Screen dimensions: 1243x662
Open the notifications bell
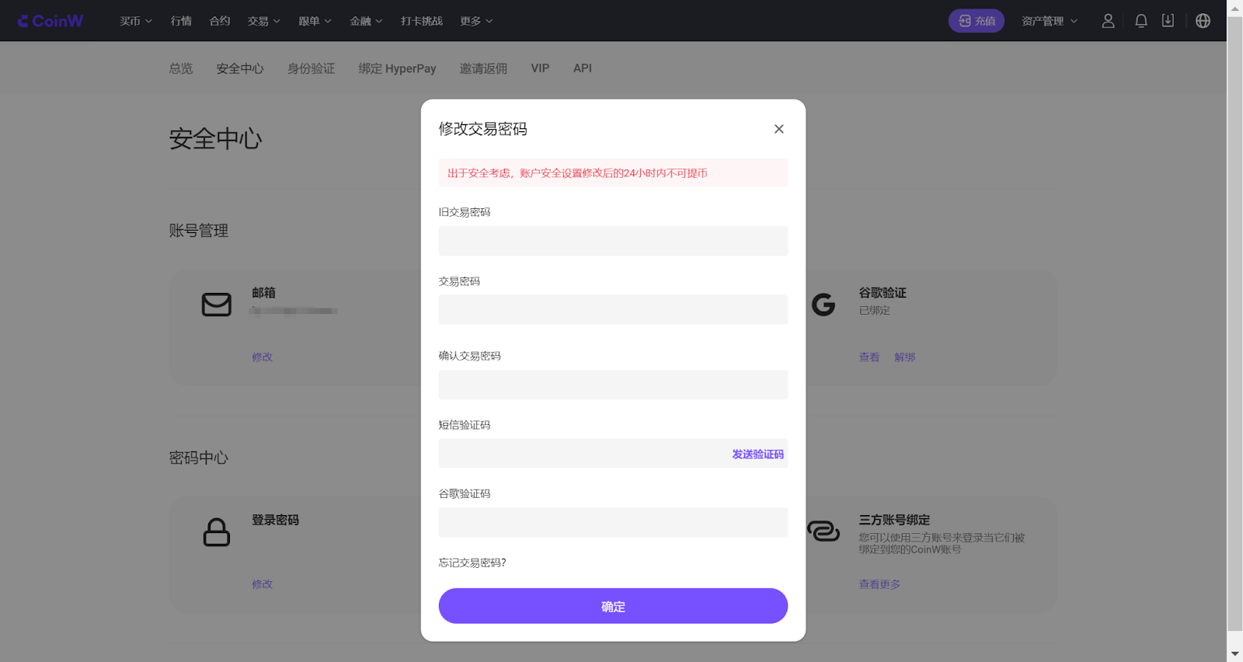point(1140,21)
